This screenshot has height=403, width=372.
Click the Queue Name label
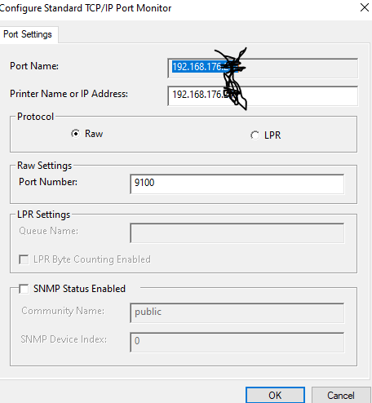(x=48, y=231)
